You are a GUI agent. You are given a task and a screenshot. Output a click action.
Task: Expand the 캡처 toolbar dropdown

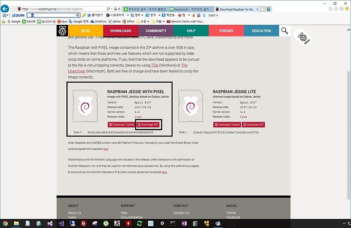[142, 15]
